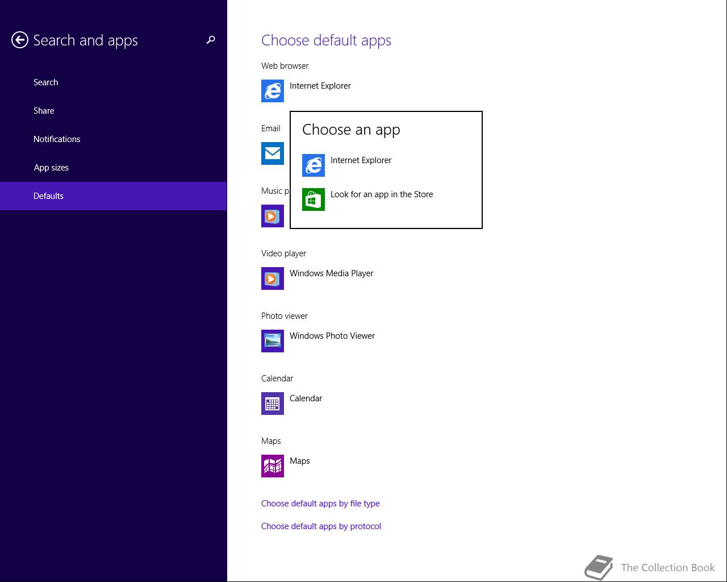Click the Maps app icon

tap(273, 466)
